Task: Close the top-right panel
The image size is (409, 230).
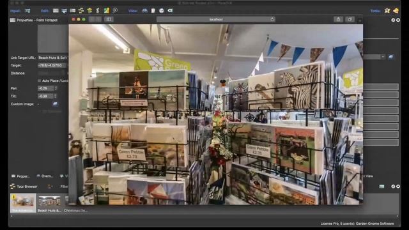Action: click(397, 20)
